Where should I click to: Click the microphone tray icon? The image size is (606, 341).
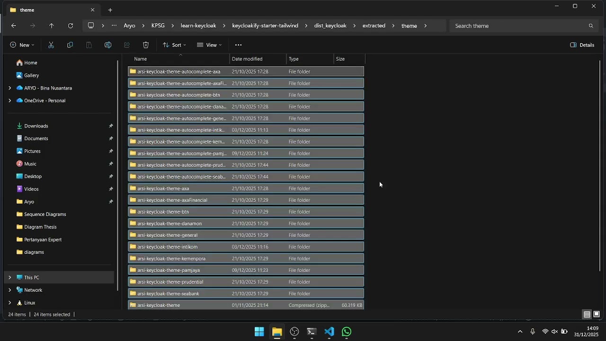[x=533, y=332]
